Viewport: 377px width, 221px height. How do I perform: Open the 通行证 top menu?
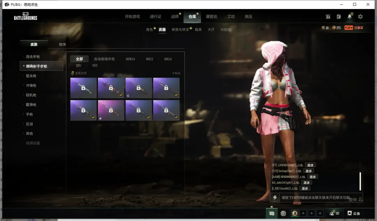pos(156,17)
